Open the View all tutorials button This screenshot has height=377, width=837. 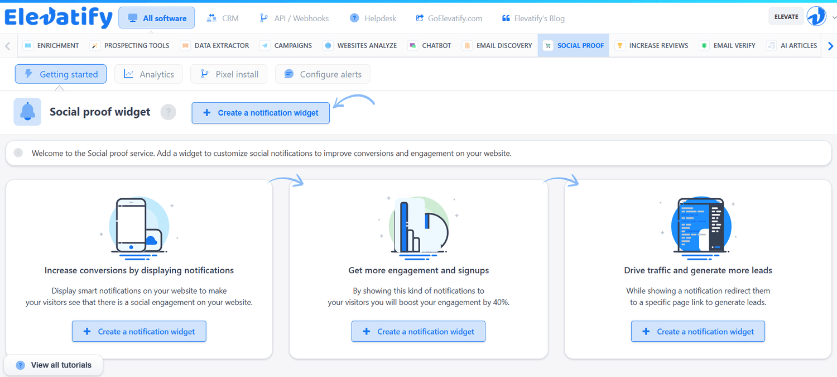tap(54, 365)
